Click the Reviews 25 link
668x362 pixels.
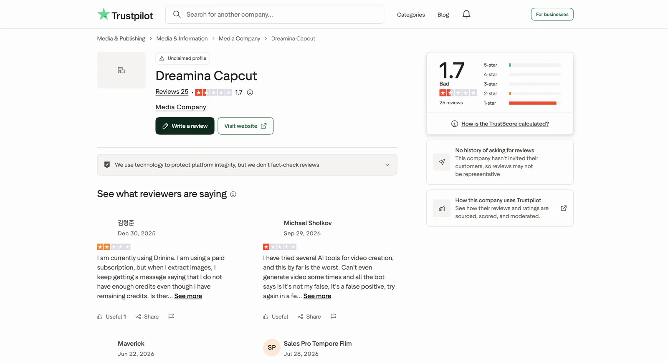[172, 92]
